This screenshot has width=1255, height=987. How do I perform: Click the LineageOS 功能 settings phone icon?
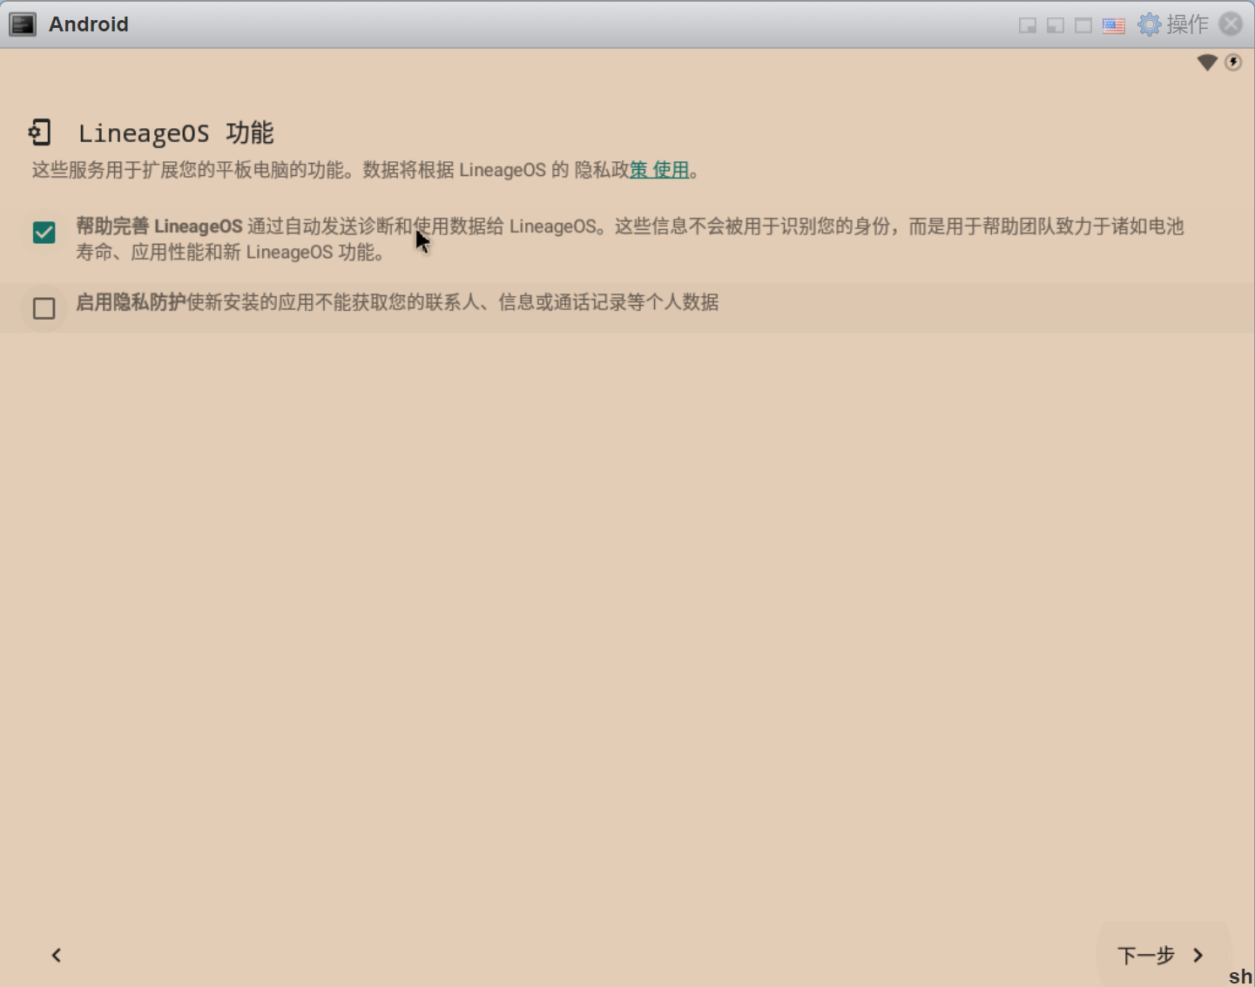(40, 132)
